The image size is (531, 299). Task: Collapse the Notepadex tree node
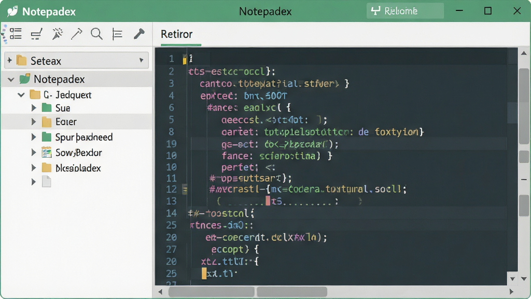click(11, 79)
